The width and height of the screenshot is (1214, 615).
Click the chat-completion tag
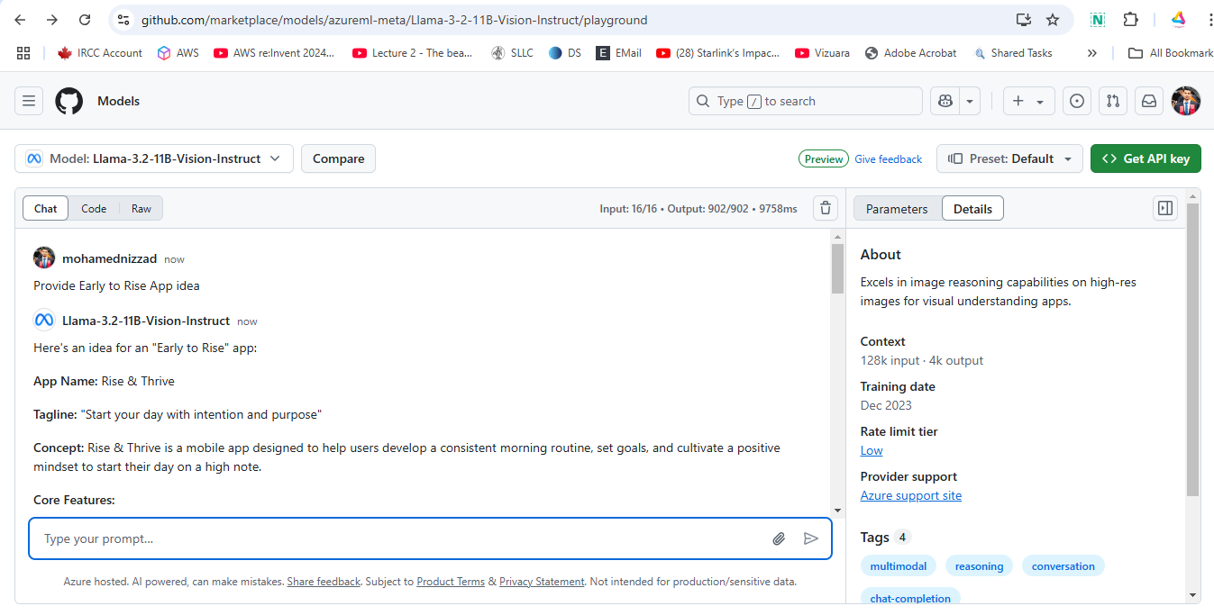pyautogui.click(x=910, y=598)
